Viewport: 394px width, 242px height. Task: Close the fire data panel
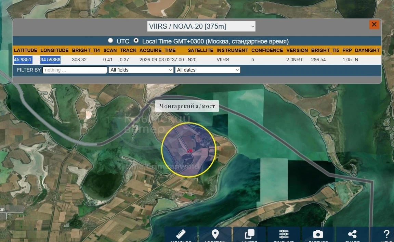tap(374, 24)
